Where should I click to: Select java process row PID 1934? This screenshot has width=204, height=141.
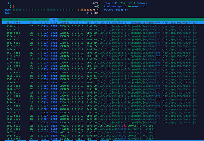103,36
